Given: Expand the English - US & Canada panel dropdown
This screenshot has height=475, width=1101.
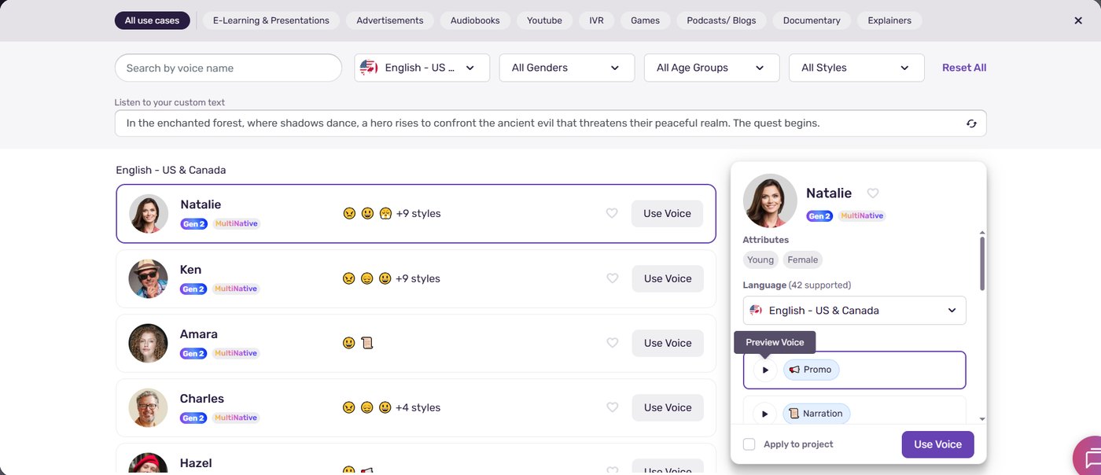Looking at the screenshot, I should point(855,311).
